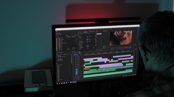Click the active Premiere Pro taskbar icon
This screenshot has width=174, height=97.
click(75, 82)
